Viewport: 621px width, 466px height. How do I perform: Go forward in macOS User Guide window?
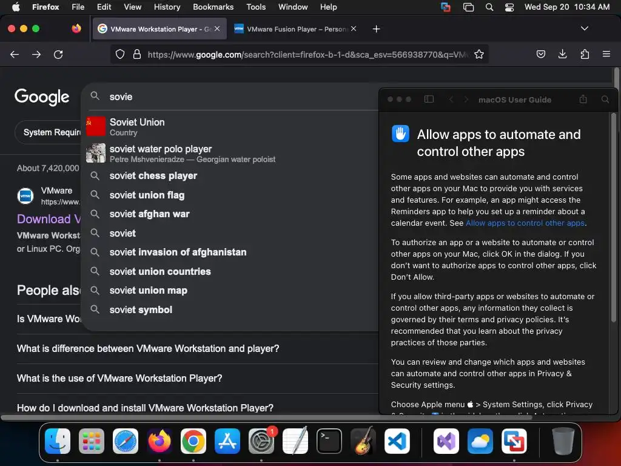pos(466,99)
